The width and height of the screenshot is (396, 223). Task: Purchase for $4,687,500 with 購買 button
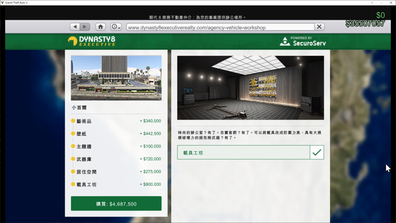point(116,204)
